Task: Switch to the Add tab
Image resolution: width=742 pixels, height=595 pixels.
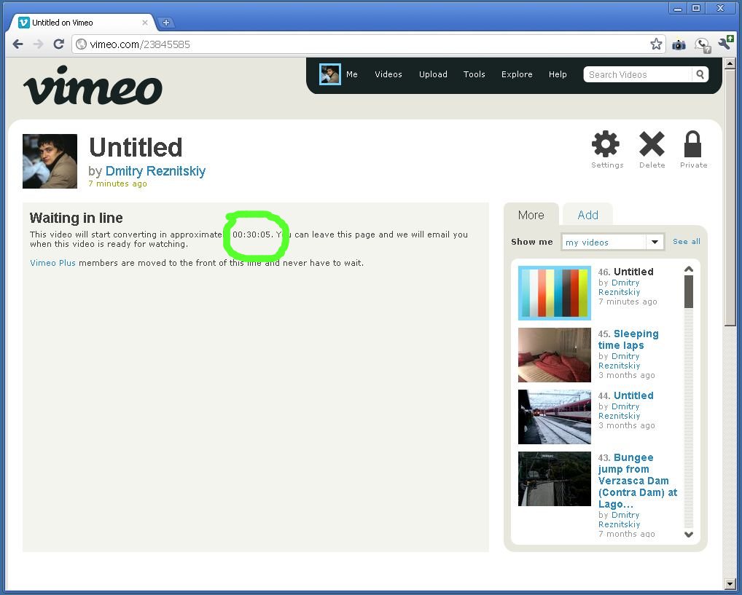Action: (587, 215)
